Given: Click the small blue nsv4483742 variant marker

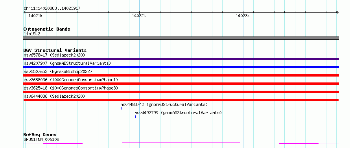Looking at the screenshot, I should [x=121, y=108].
